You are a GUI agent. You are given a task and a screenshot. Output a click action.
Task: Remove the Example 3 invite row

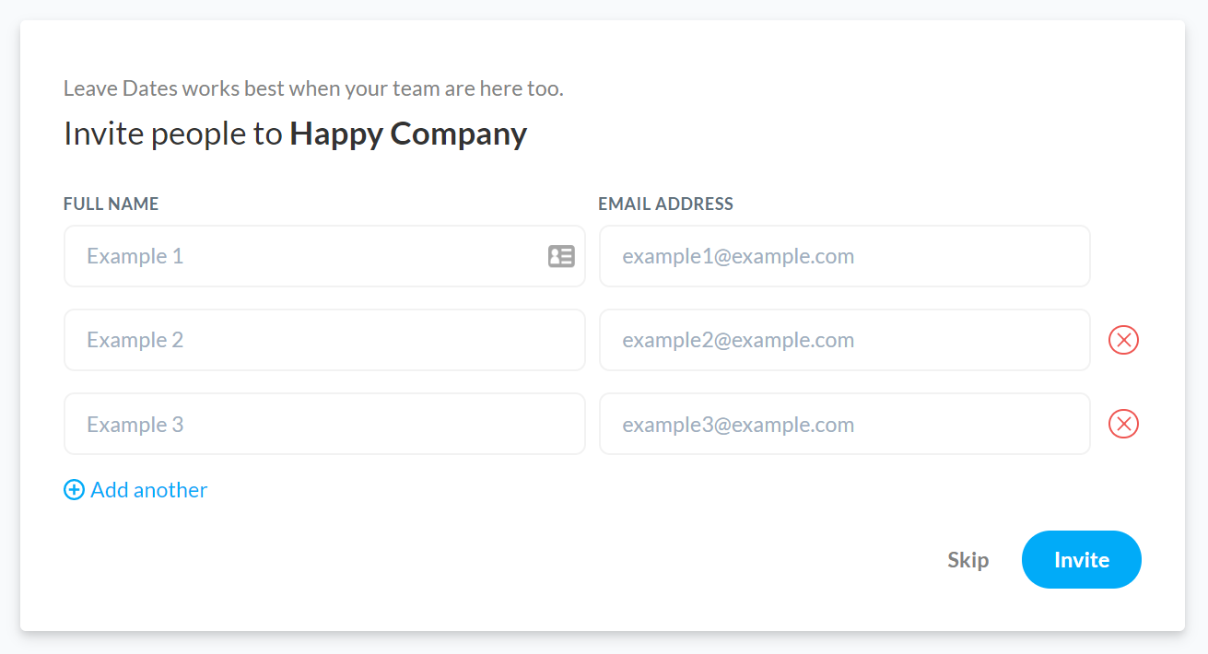[1123, 424]
